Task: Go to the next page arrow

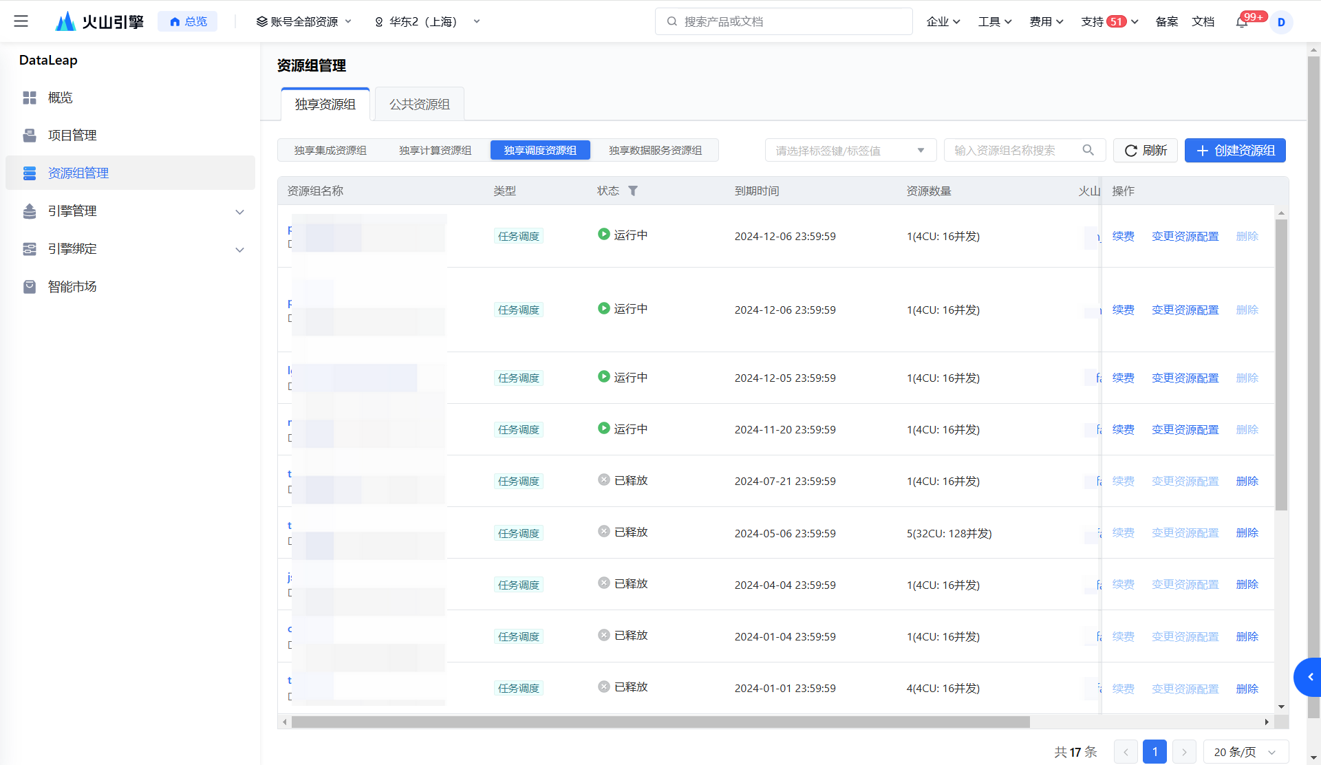Action: (1184, 752)
